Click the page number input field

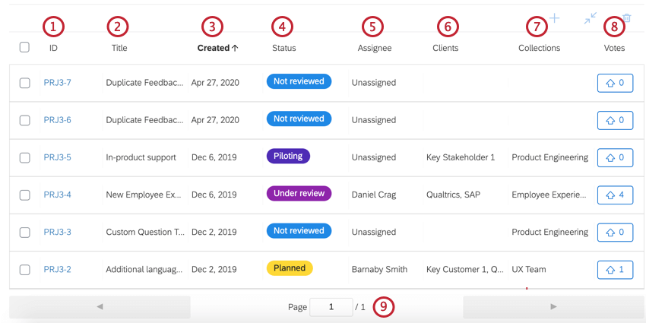[x=331, y=307]
